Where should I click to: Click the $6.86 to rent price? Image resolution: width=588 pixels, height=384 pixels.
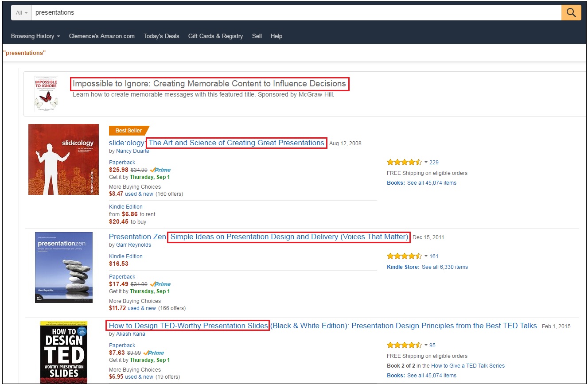click(x=130, y=214)
